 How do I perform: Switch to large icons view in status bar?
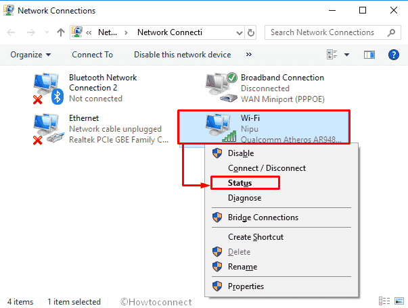pos(399,301)
